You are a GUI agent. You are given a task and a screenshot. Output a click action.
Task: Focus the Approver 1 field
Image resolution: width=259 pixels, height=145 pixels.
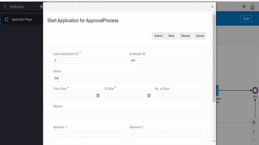pos(89,134)
